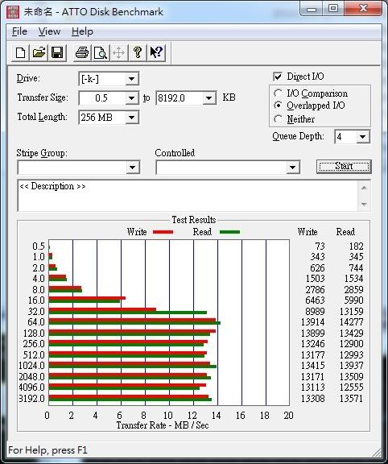The width and height of the screenshot is (388, 464).
Task: Click the Print Preview toolbar icon
Action: pyautogui.click(x=101, y=53)
